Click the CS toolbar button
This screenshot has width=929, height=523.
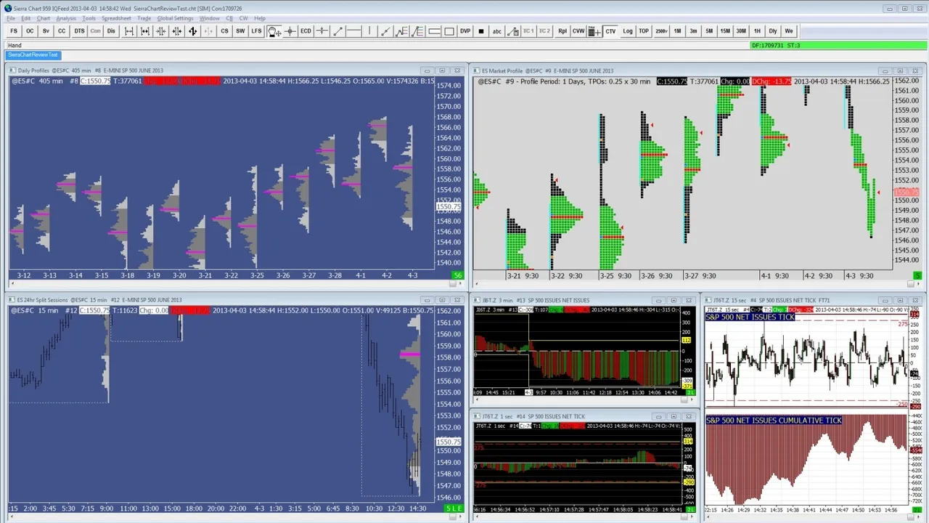pos(224,31)
